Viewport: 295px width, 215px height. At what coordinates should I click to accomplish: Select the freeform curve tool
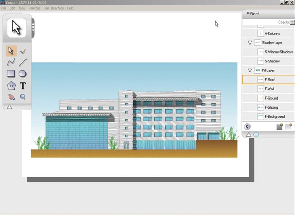(x=11, y=62)
